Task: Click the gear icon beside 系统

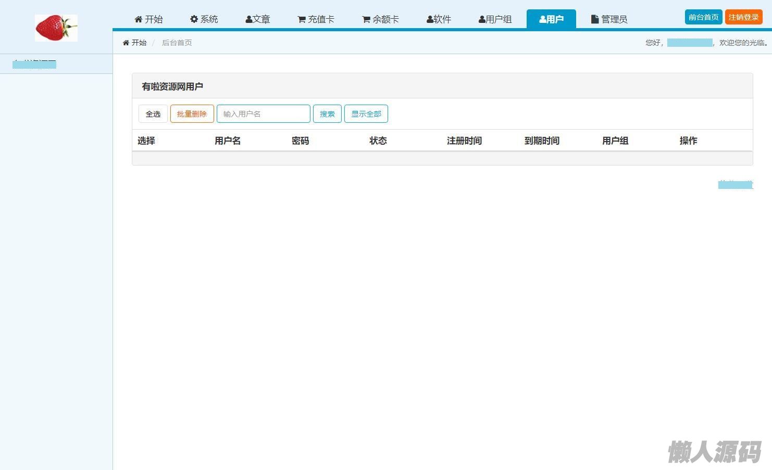Action: coord(194,19)
